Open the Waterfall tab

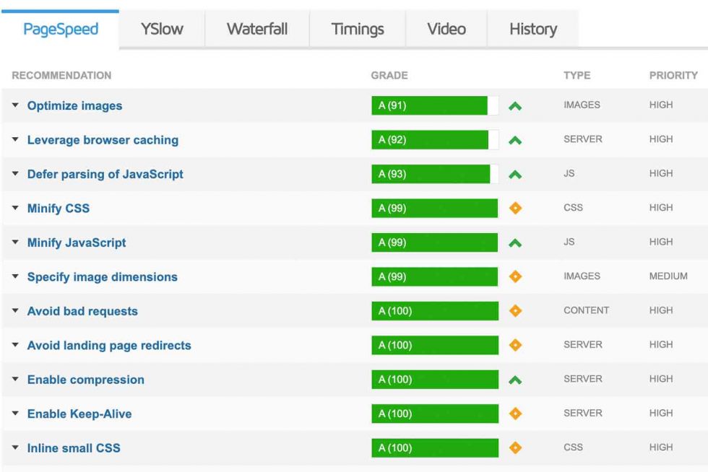pos(257,30)
